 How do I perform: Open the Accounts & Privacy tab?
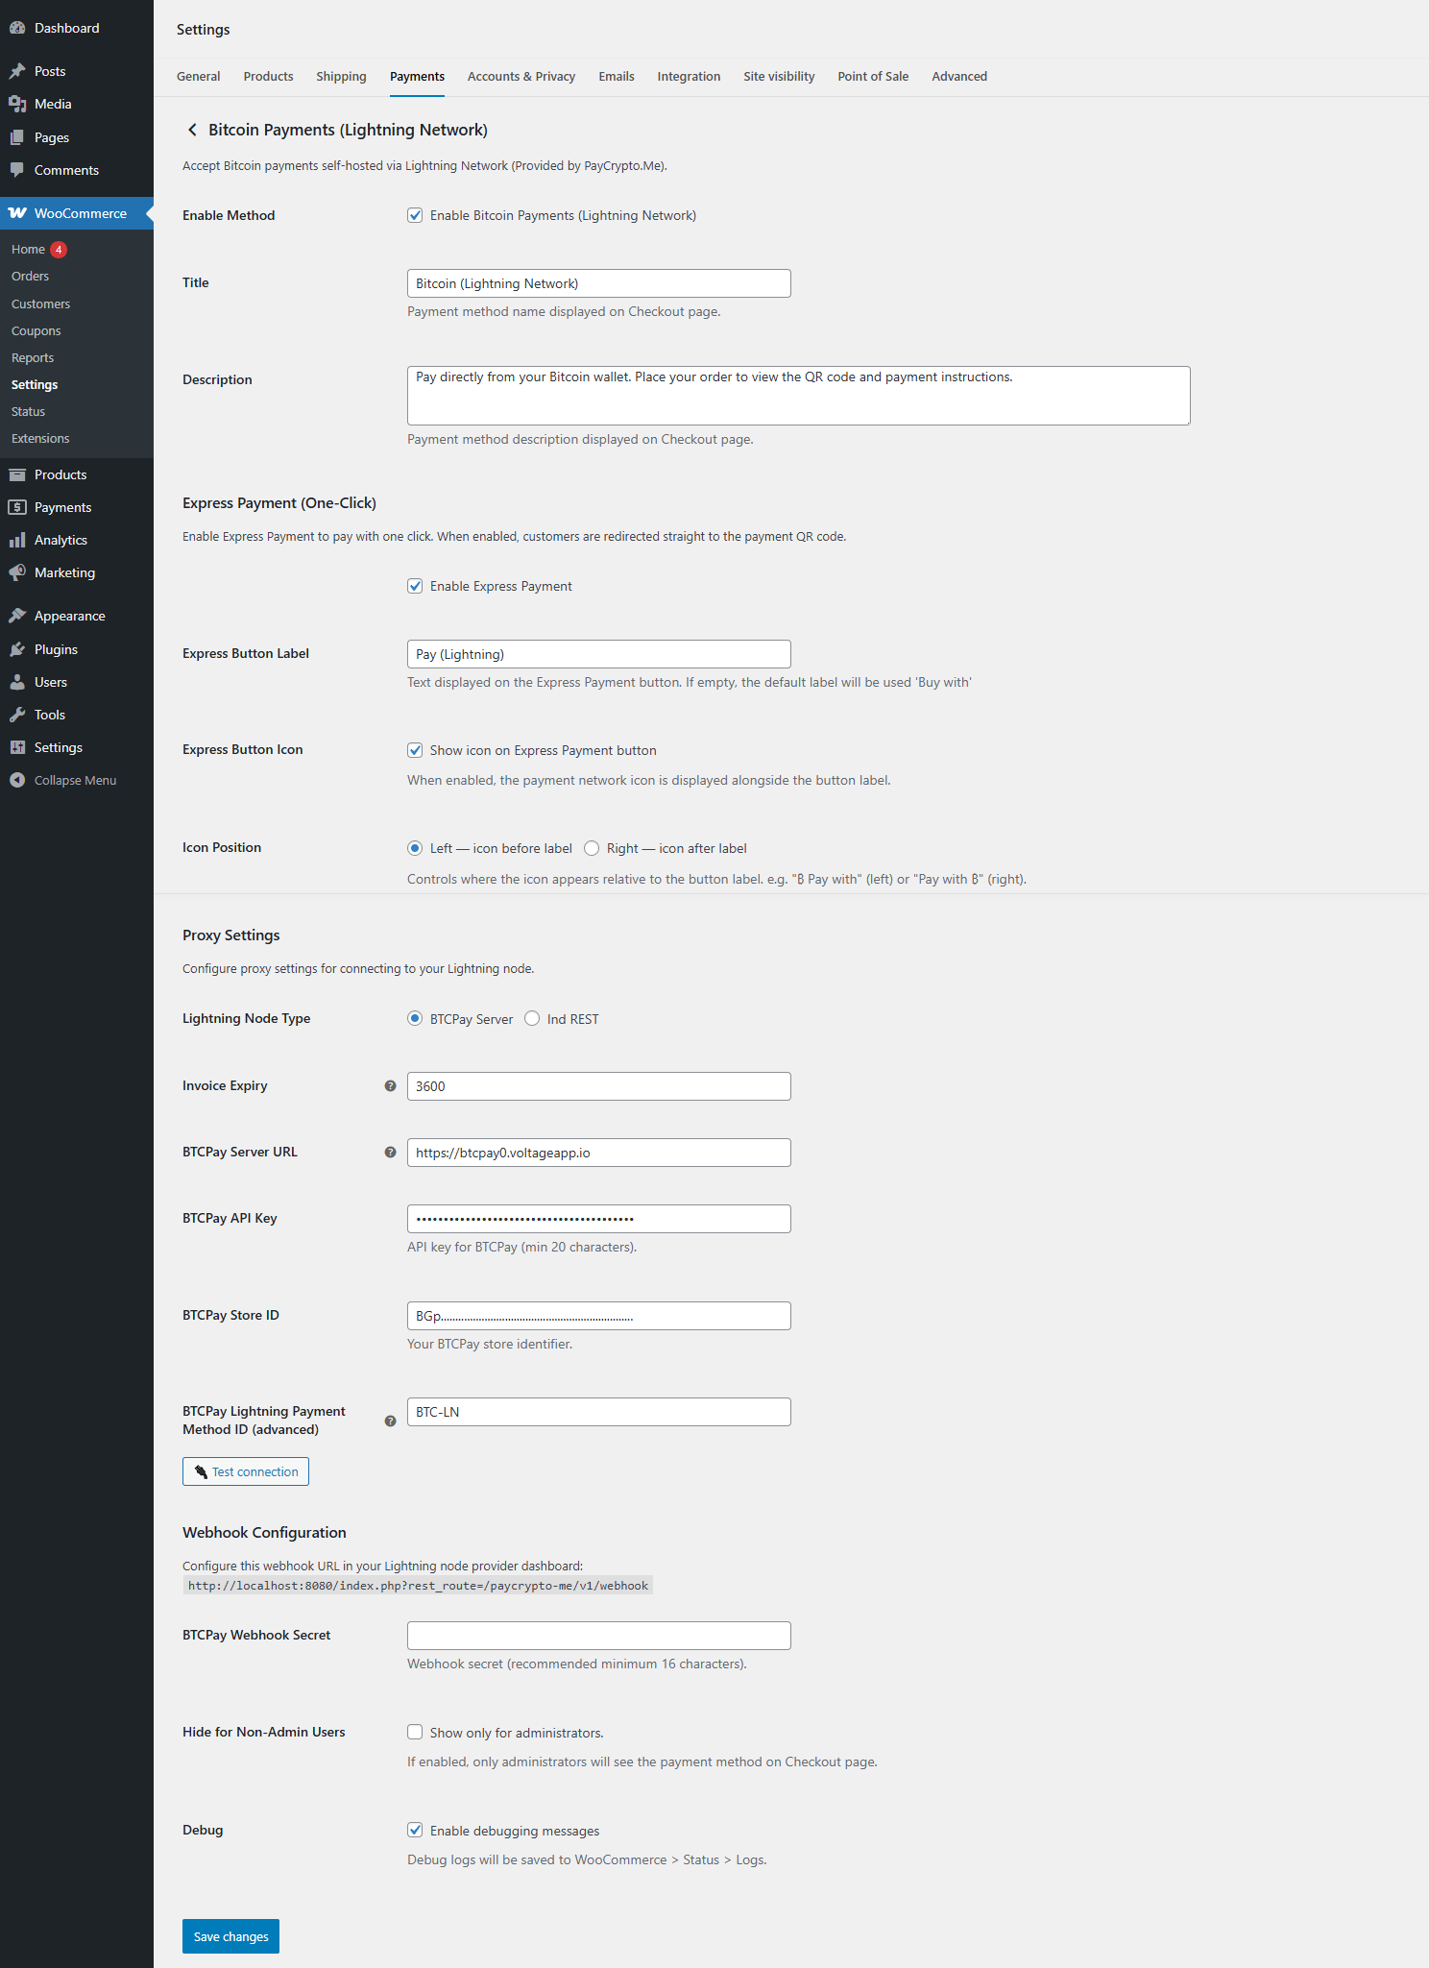pyautogui.click(x=521, y=77)
